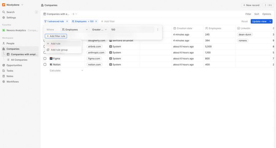Open Settings from the sidebar gear icon

click(4, 18)
